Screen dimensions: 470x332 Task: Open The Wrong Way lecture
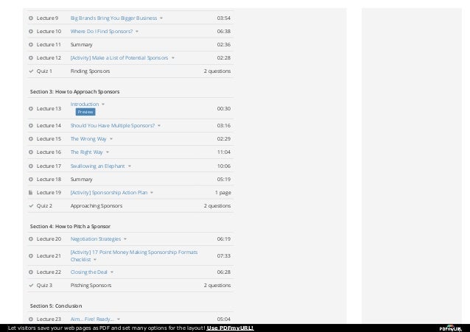[x=88, y=139]
